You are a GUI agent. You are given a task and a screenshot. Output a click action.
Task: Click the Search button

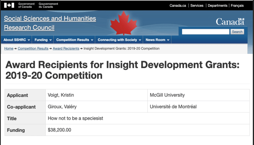[237, 32]
